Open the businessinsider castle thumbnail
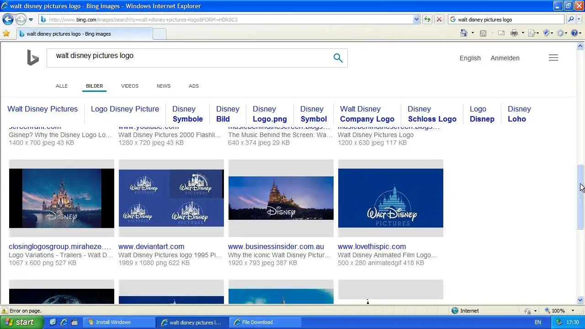 [281, 198]
